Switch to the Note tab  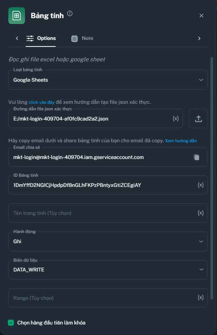coord(86,38)
